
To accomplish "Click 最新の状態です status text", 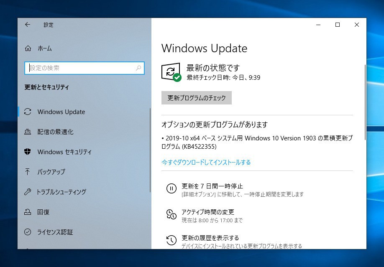I will [213, 68].
